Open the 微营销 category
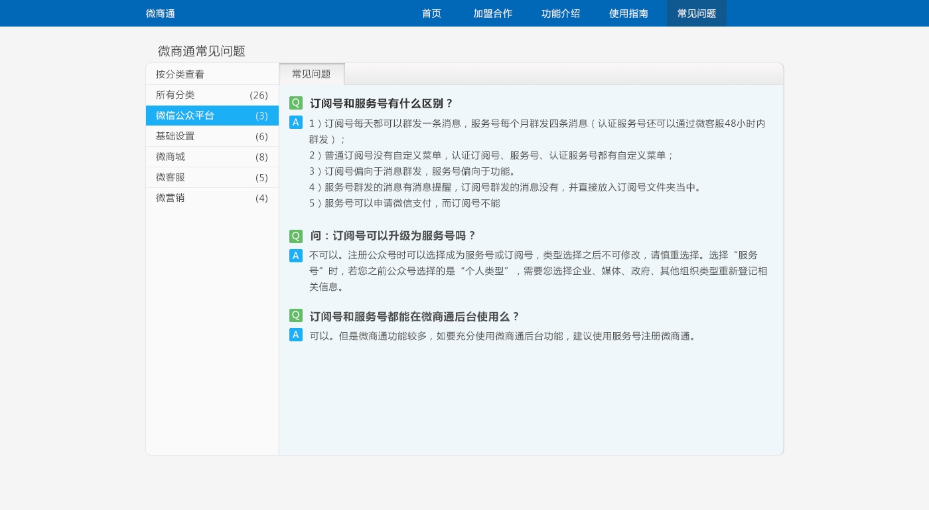This screenshot has height=510, width=929. (212, 198)
